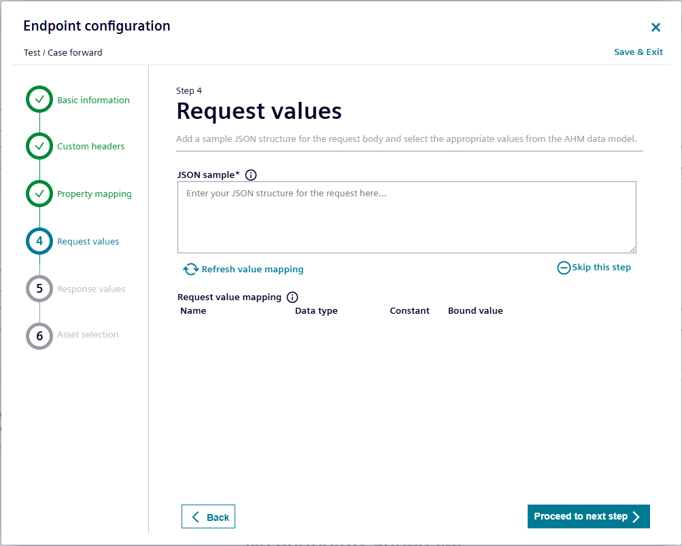
Task: Click the Refresh value mapping arrows icon
Action: click(x=190, y=270)
